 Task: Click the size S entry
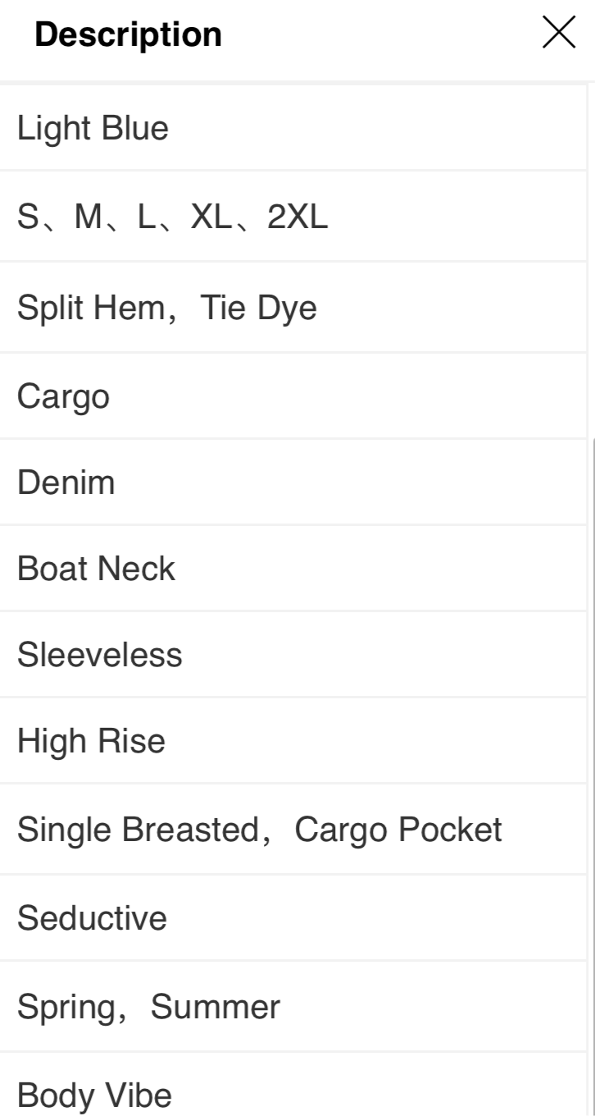tap(29, 218)
